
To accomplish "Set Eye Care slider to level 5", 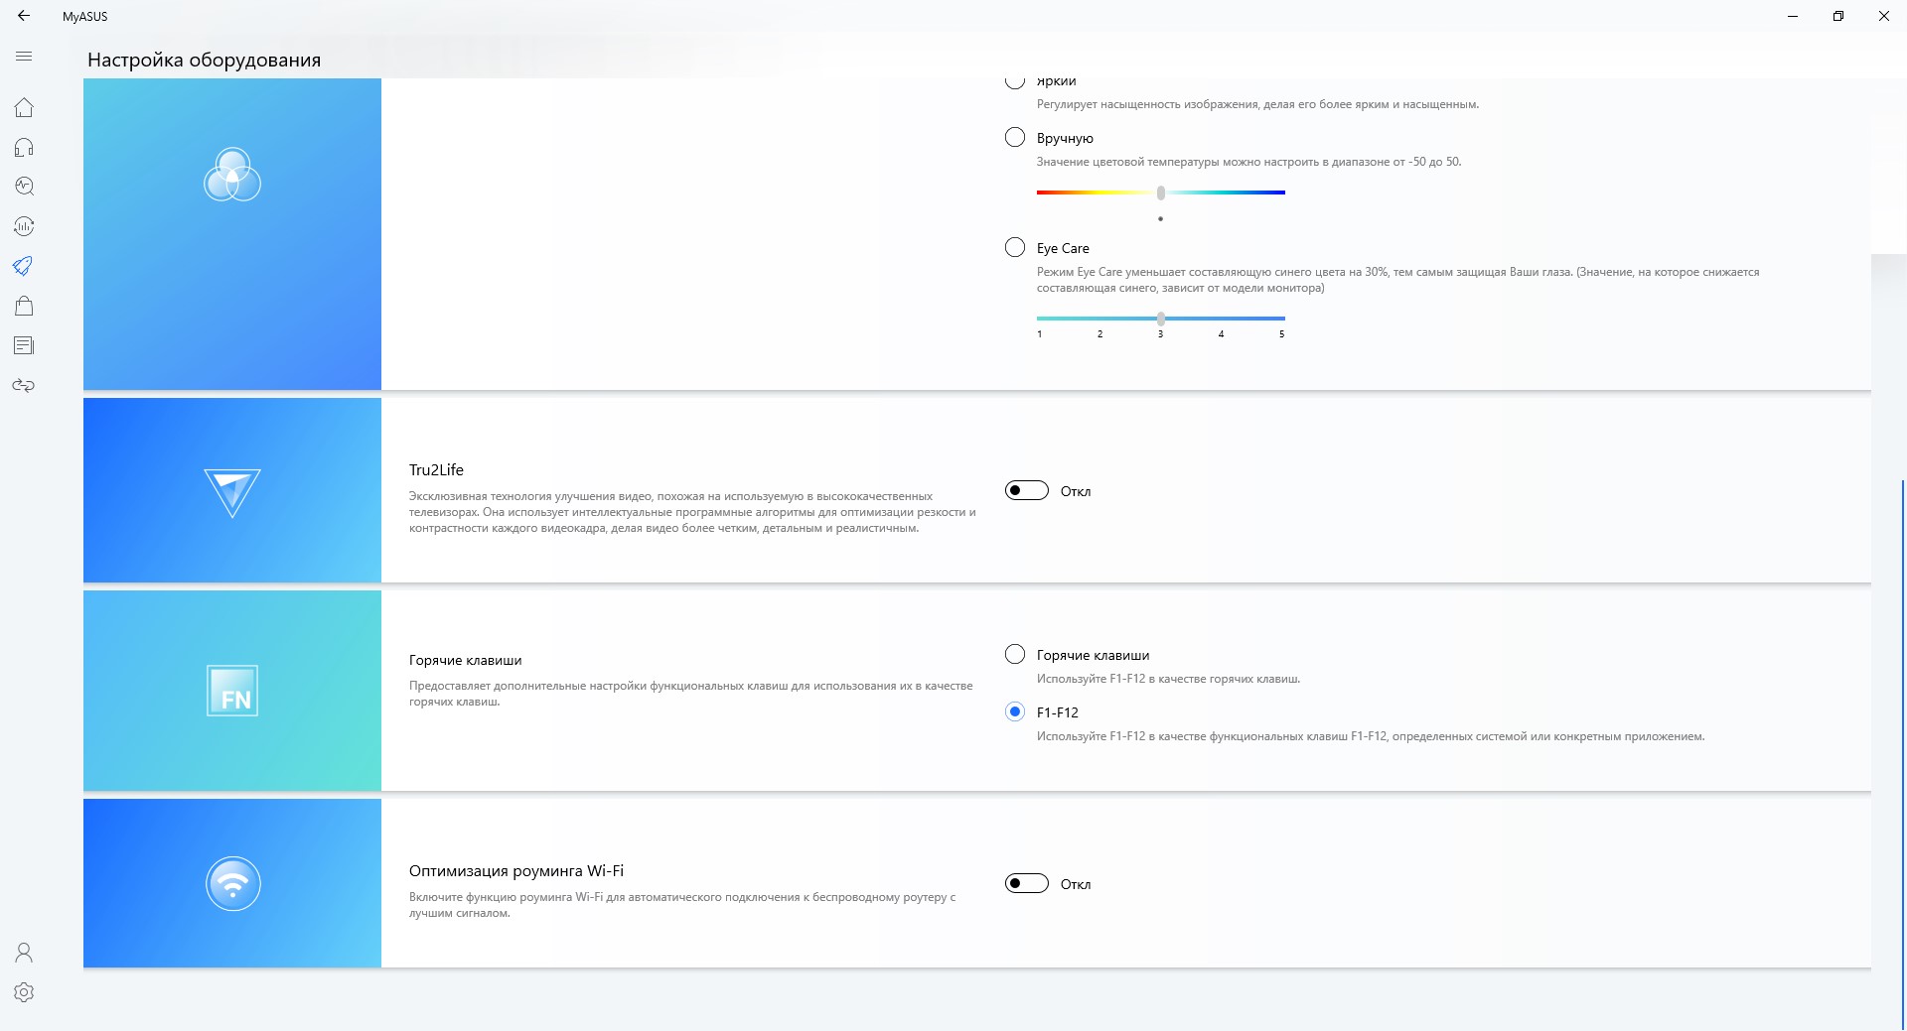I will (1282, 319).
